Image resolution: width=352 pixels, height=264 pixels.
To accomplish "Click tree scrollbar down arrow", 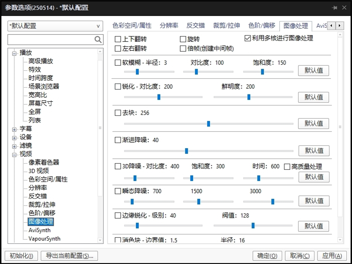I will point(100,240).
